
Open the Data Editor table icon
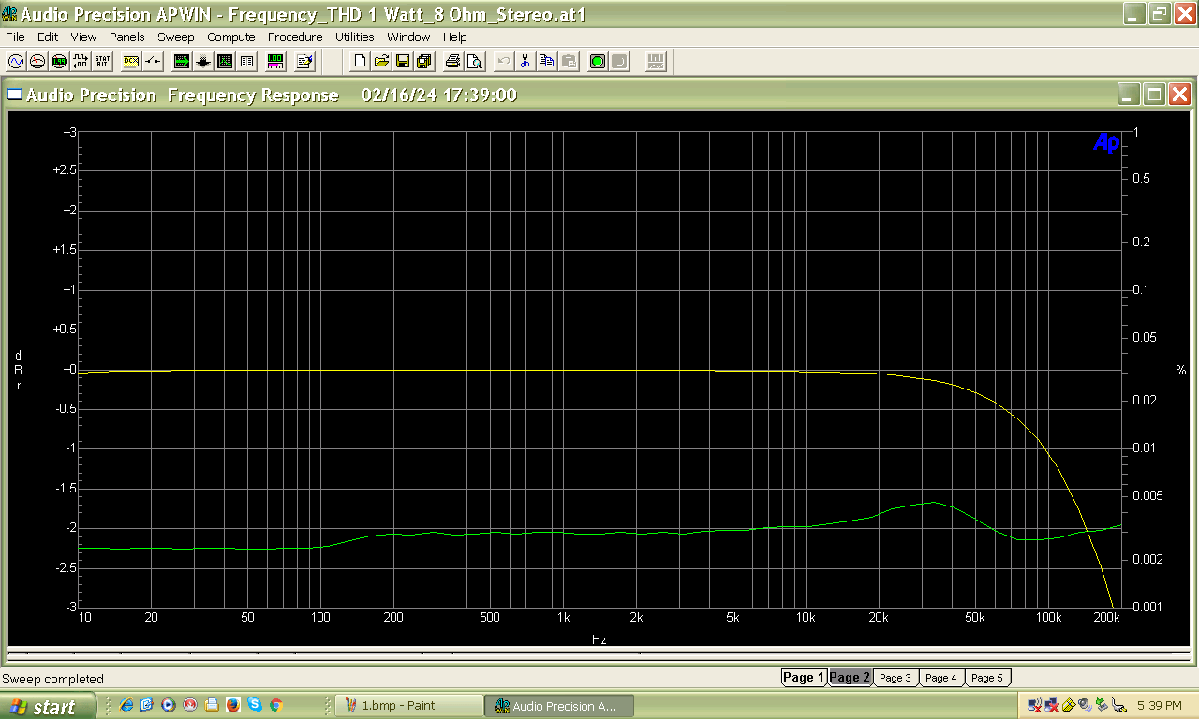[x=246, y=62]
